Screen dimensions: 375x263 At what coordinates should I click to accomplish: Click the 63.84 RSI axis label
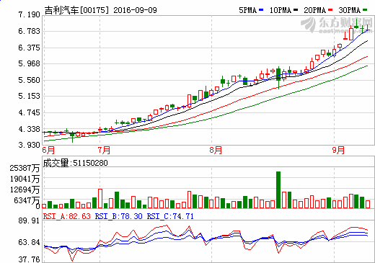tap(29, 242)
